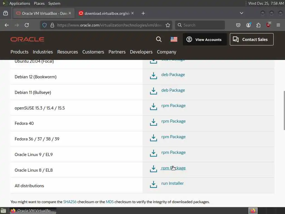The image size is (285, 214).
Task: Download the deb Package for Debian 11
Action: tap(173, 90)
